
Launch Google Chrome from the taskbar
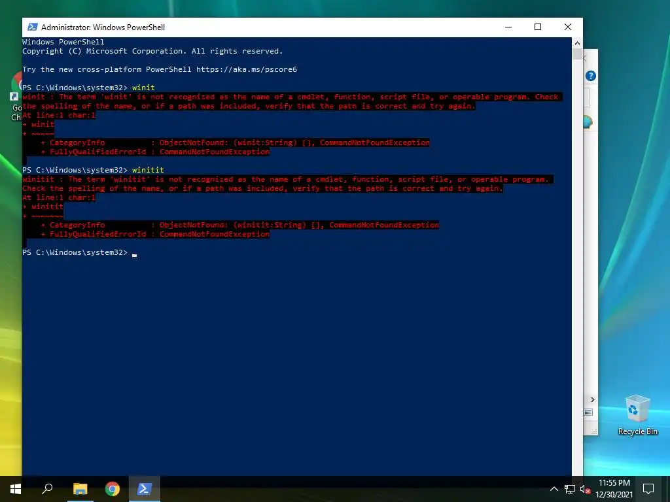(113, 489)
